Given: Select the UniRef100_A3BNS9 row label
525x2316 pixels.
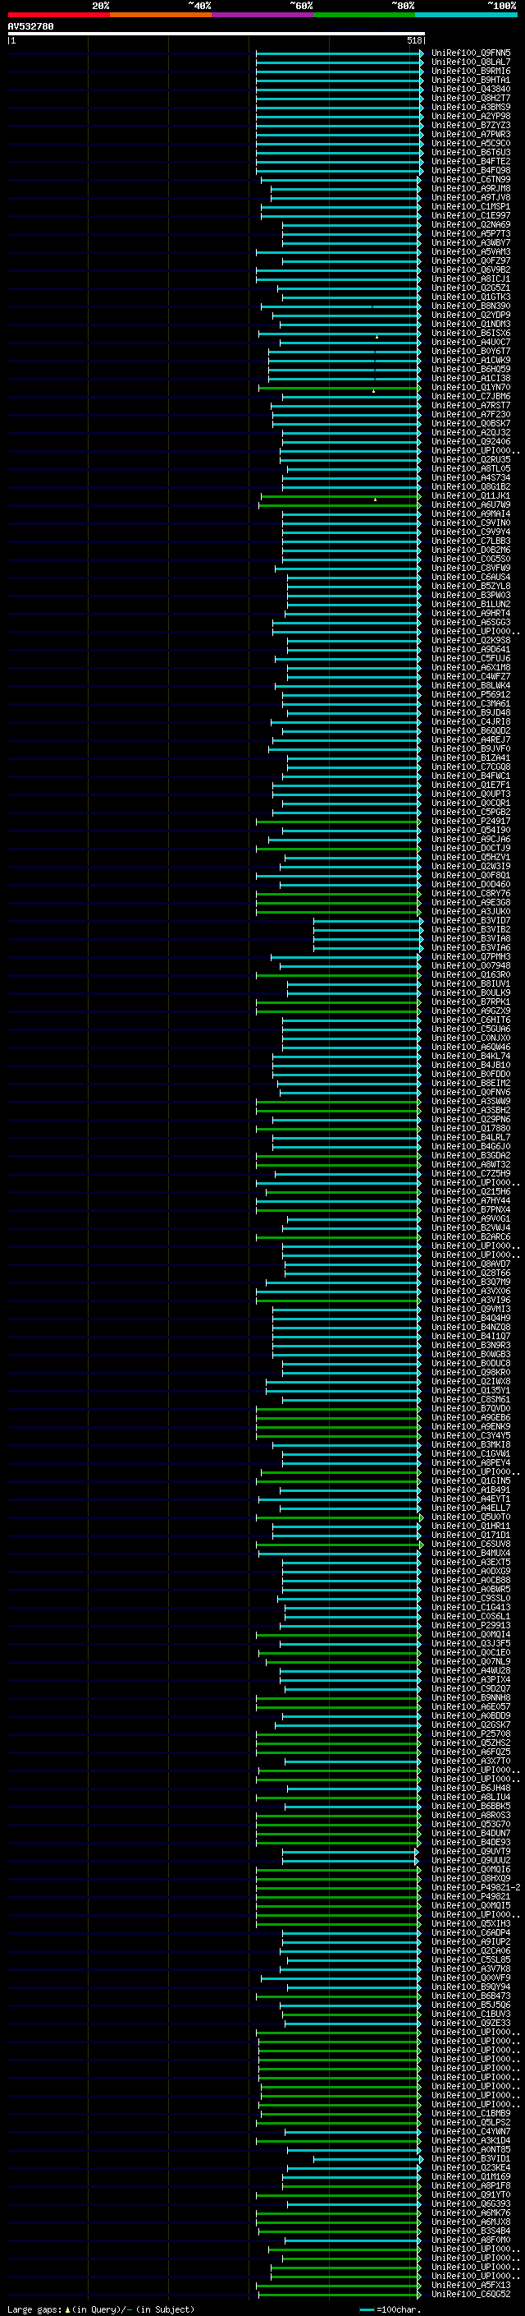Looking at the screenshot, I should [x=471, y=107].
